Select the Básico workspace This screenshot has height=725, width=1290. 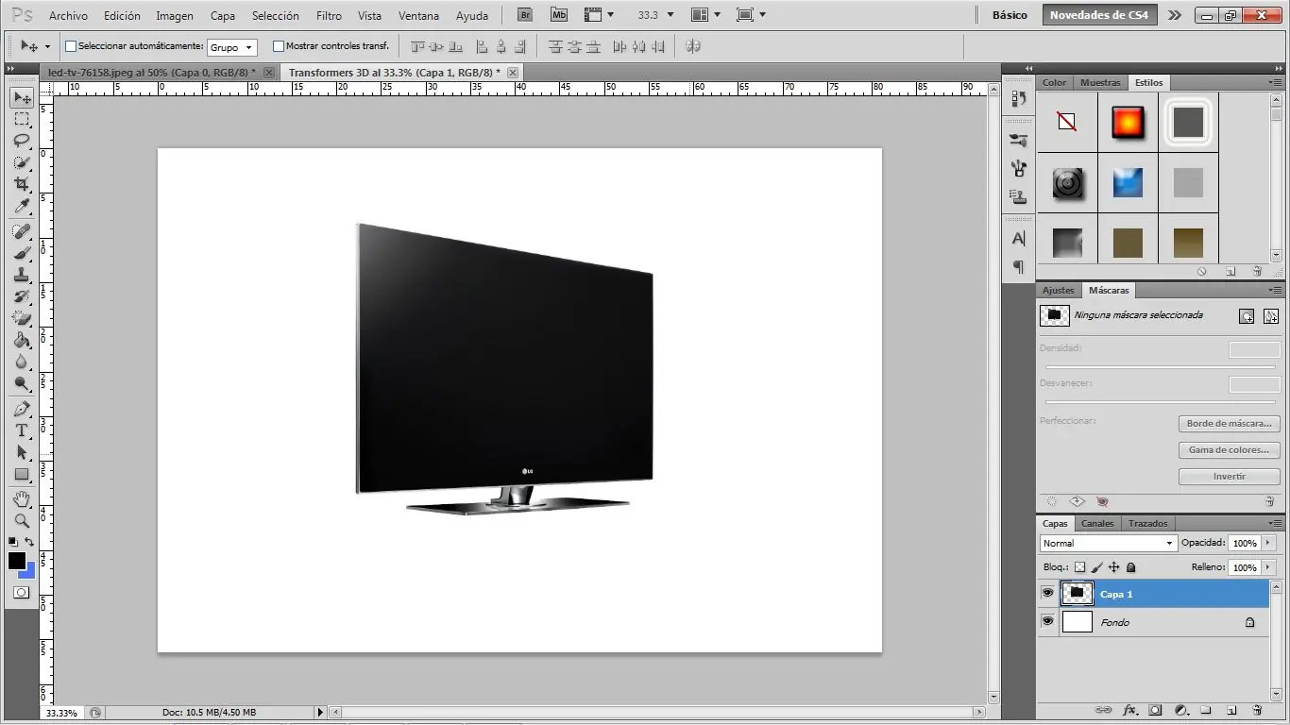pos(1010,15)
